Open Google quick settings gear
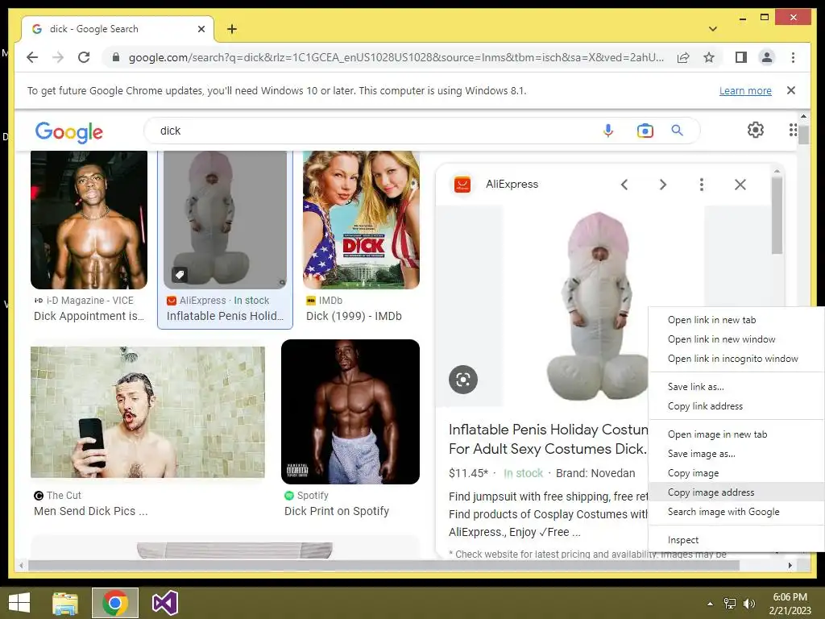The image size is (825, 619). coord(756,130)
